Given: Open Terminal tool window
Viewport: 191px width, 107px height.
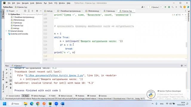Looking at the screenshot, I should pyautogui.click(x=92, y=96).
